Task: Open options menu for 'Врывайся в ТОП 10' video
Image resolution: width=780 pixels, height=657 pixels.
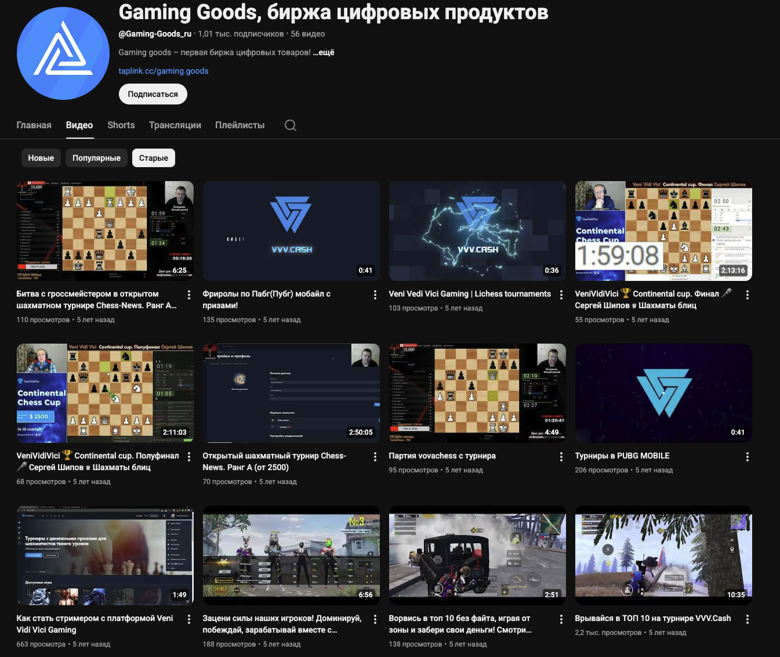Action: pyautogui.click(x=748, y=619)
